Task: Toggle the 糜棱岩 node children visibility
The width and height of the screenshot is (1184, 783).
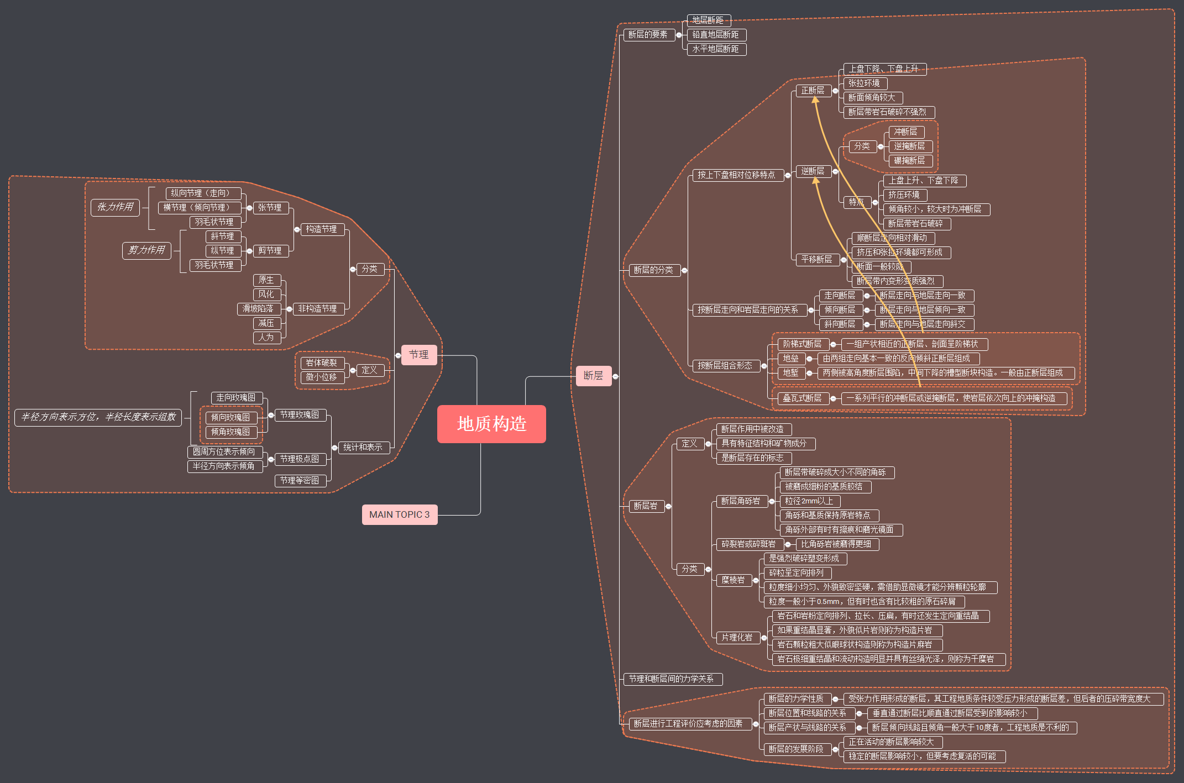Action: 755,580
